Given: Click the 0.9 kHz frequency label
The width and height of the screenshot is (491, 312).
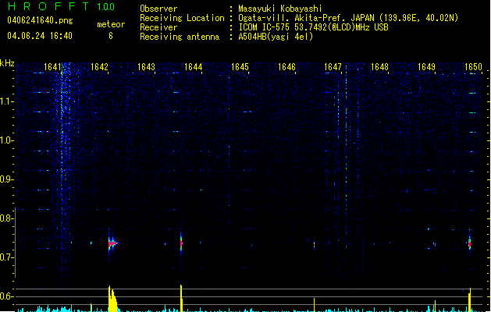Looking at the screenshot, I should [x=6, y=179].
